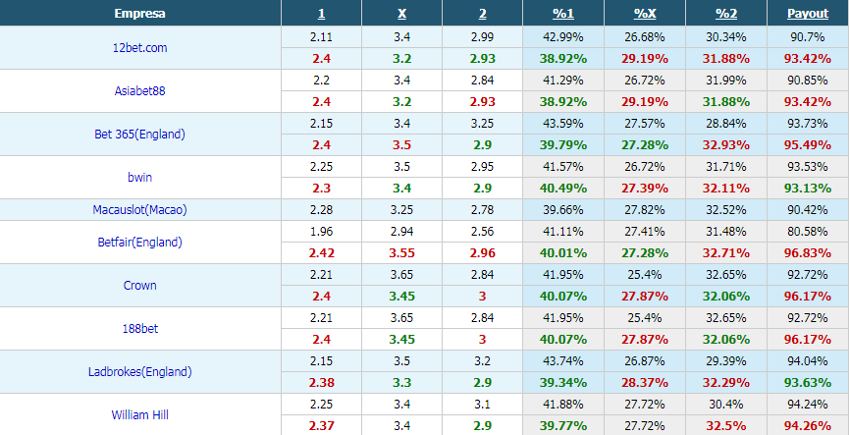Screen dimensions: 850x435
Task: Select 12bet.com opening %1 value 42.99%
Action: [x=563, y=37]
